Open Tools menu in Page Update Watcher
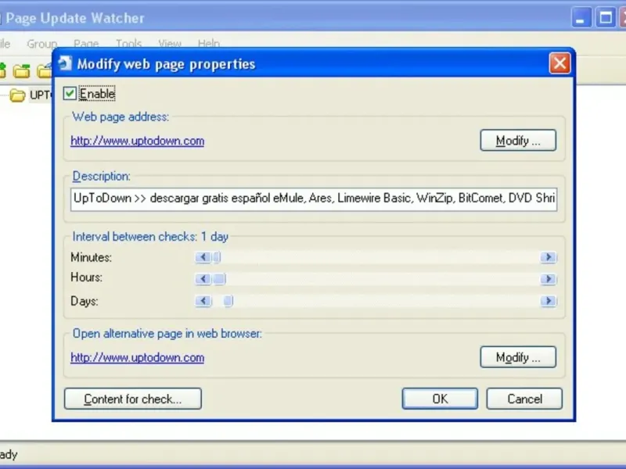The image size is (626, 469). click(128, 44)
